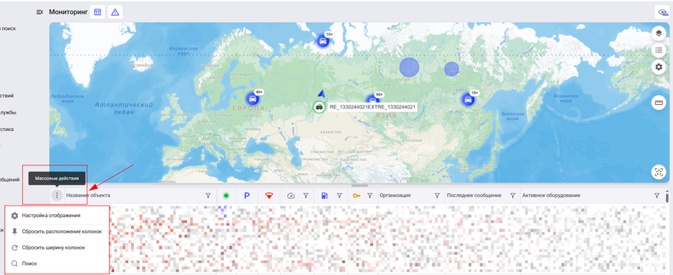The height and width of the screenshot is (275, 673).
Task: Open filter next to speedometer column
Action: pyautogui.click(x=305, y=196)
